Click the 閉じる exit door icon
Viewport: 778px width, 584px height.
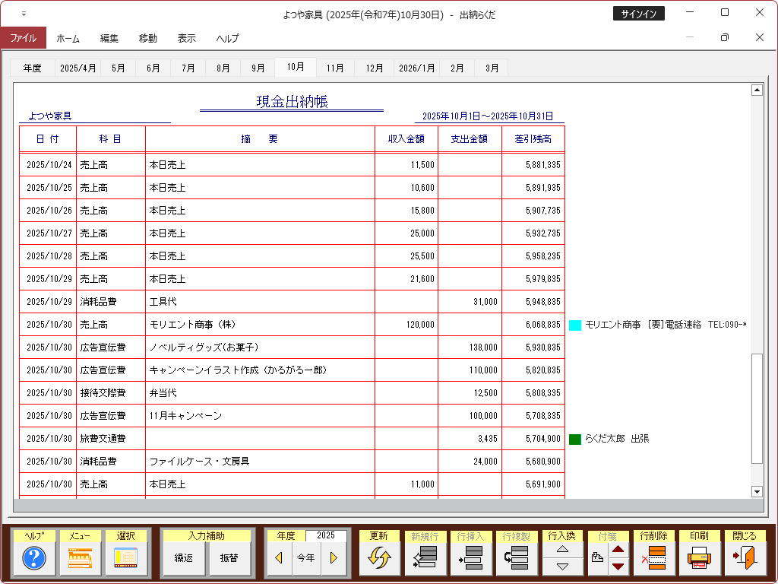pos(745,559)
